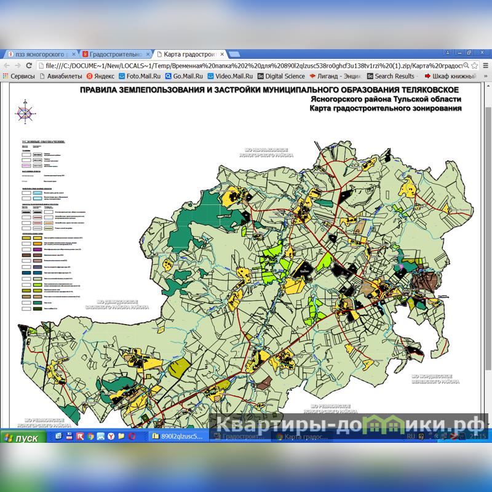
Task: Open the Chrome menu icon
Action: point(486,65)
